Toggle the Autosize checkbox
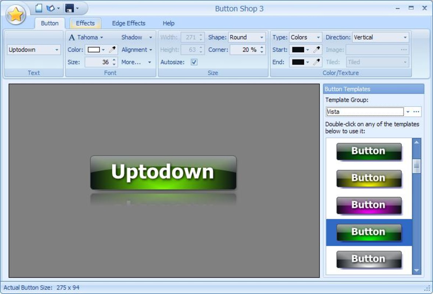This screenshot has height=294, width=433. point(194,62)
